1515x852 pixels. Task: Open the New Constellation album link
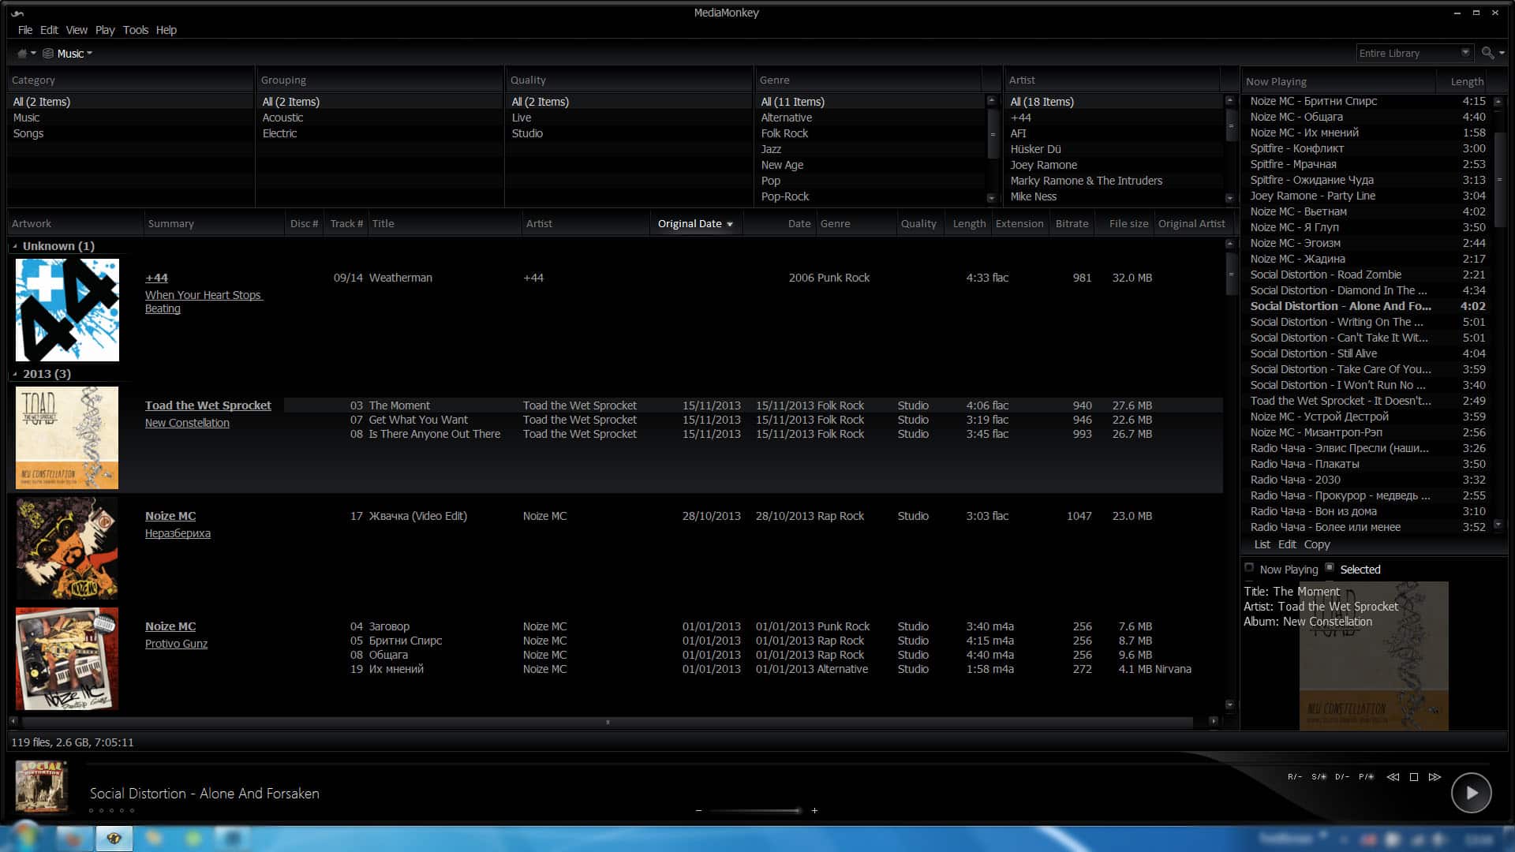[x=187, y=423]
